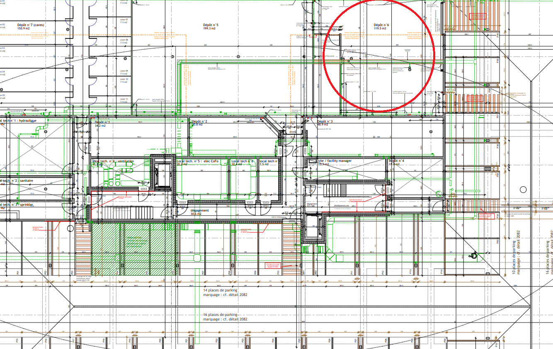The width and height of the screenshot is (553, 349).
Task: Select 'marquage : cf. détail 2082' under 16 places
Action: point(226,319)
